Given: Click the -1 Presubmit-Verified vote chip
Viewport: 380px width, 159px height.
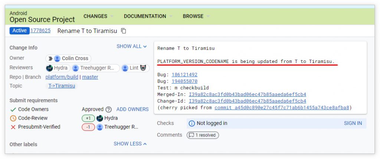Looking at the screenshot, I should (x=88, y=127).
